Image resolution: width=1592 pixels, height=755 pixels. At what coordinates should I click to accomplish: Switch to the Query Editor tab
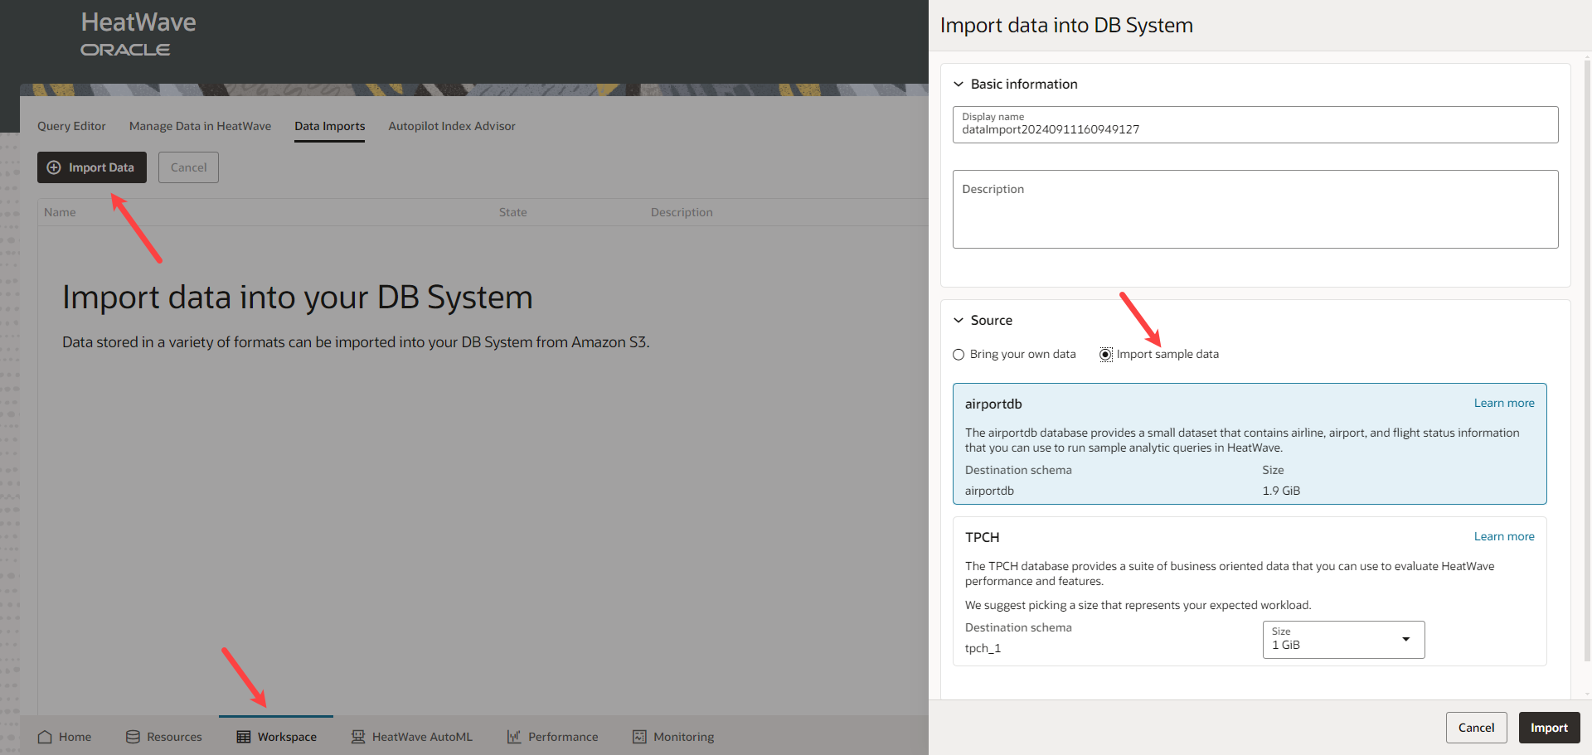pyautogui.click(x=71, y=126)
